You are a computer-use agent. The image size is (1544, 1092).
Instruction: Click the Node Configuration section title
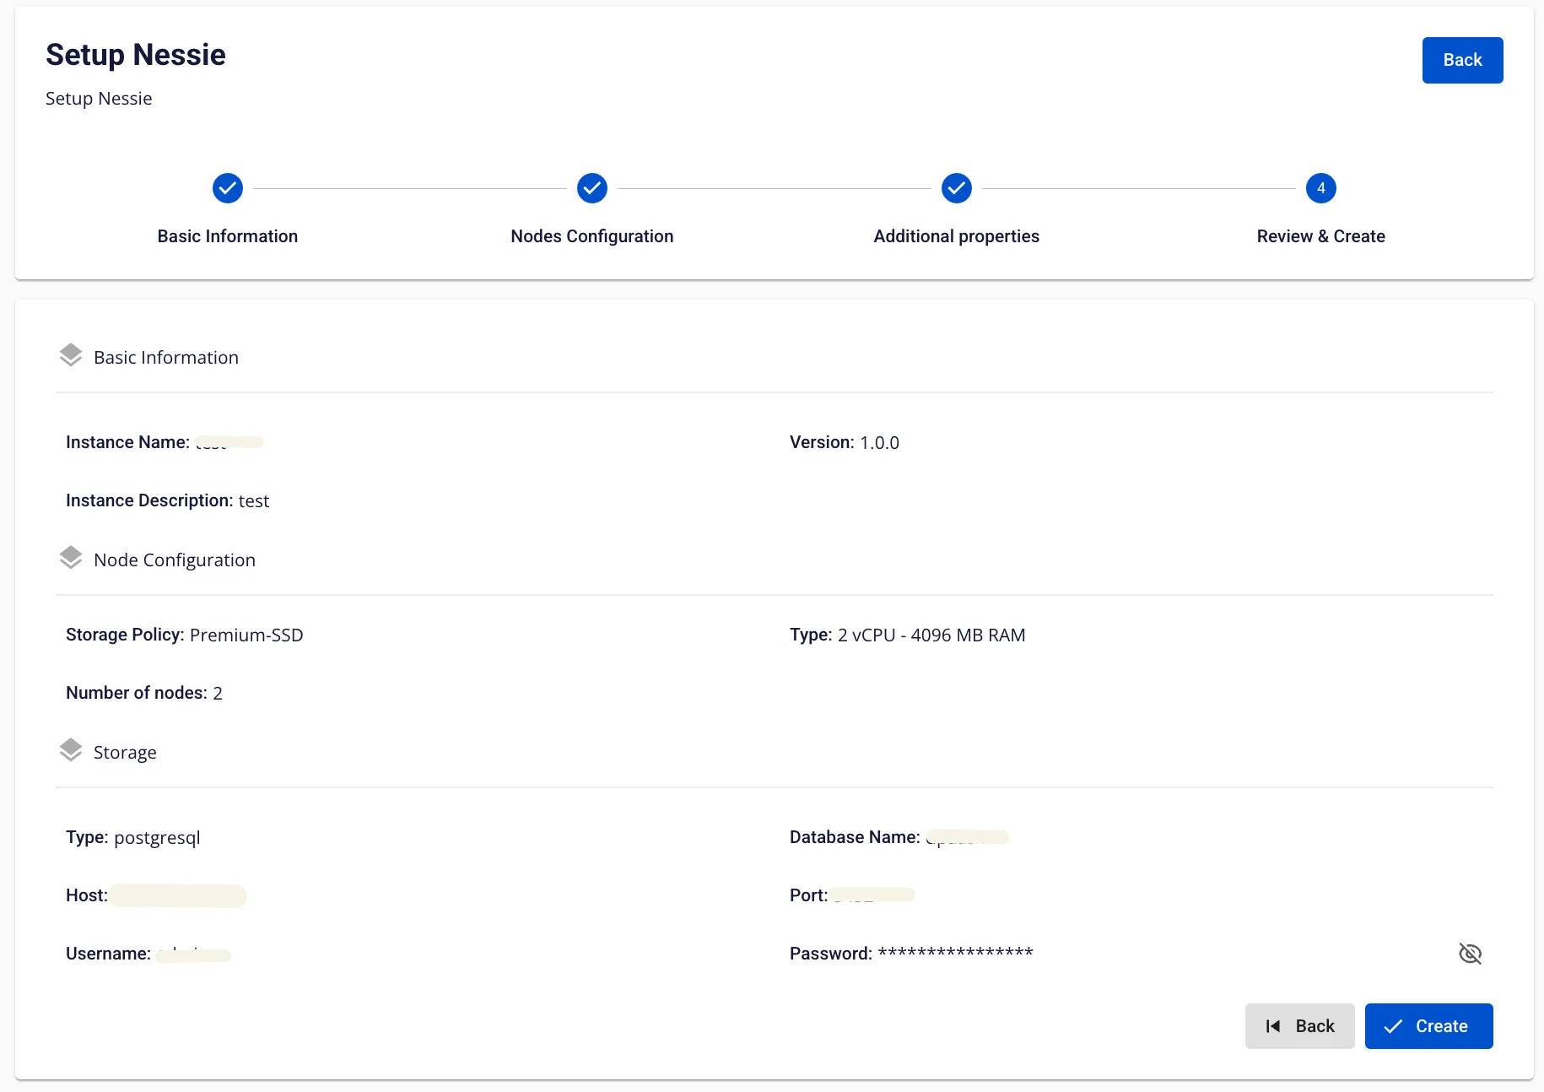coord(175,560)
